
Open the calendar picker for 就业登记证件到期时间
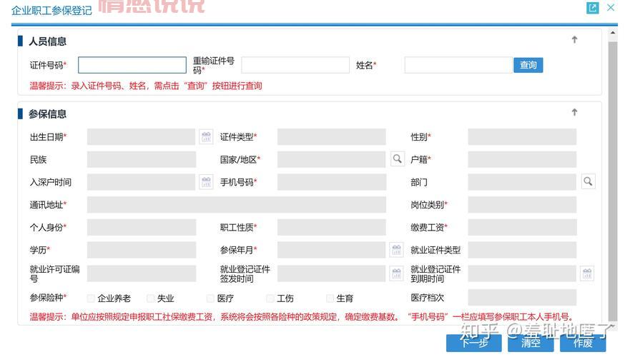(x=587, y=273)
